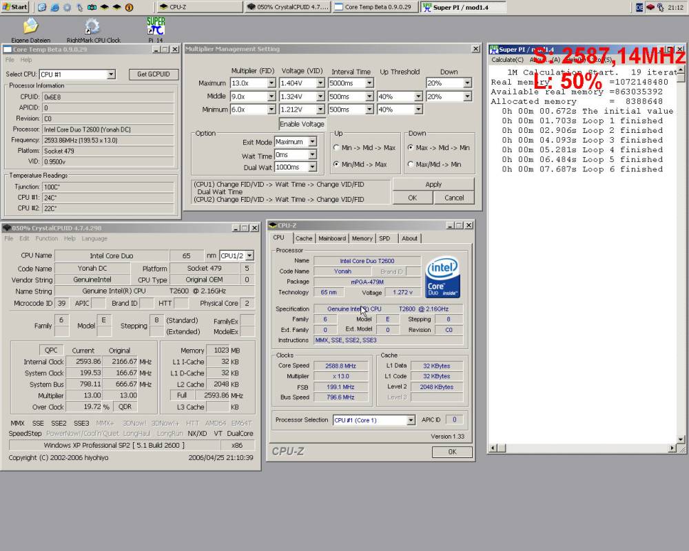Toggle the Enable Voltage button
The width and height of the screenshot is (689, 551).
point(302,124)
